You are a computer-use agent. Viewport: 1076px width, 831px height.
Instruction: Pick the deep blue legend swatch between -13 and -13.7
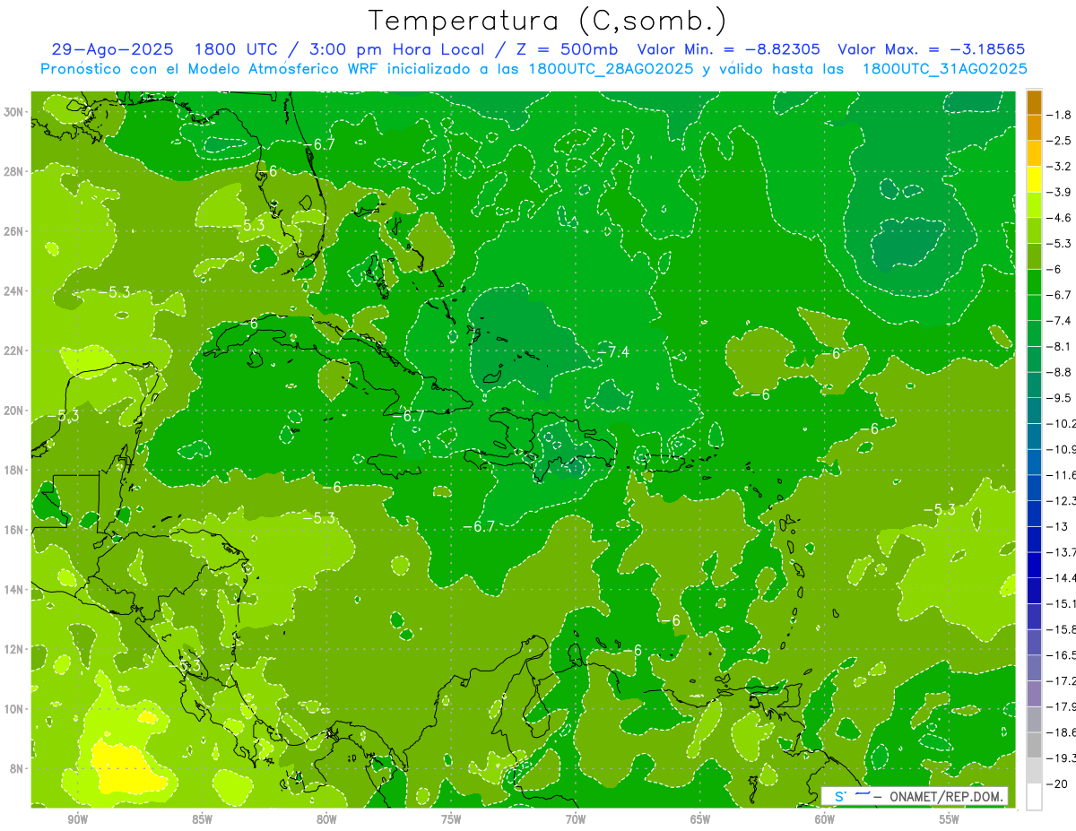coord(1034,539)
